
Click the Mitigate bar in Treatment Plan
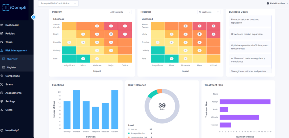click(x=239, y=117)
